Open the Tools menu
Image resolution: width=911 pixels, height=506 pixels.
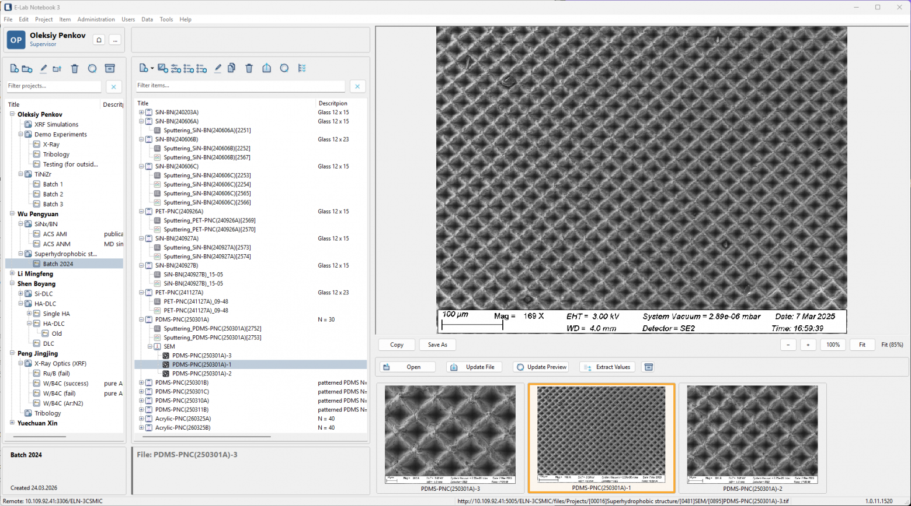tap(166, 19)
